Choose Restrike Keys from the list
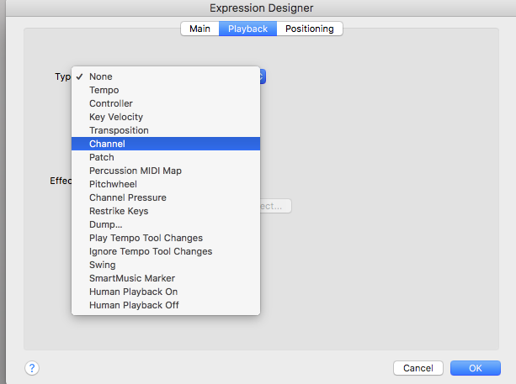The image size is (516, 384). click(119, 211)
